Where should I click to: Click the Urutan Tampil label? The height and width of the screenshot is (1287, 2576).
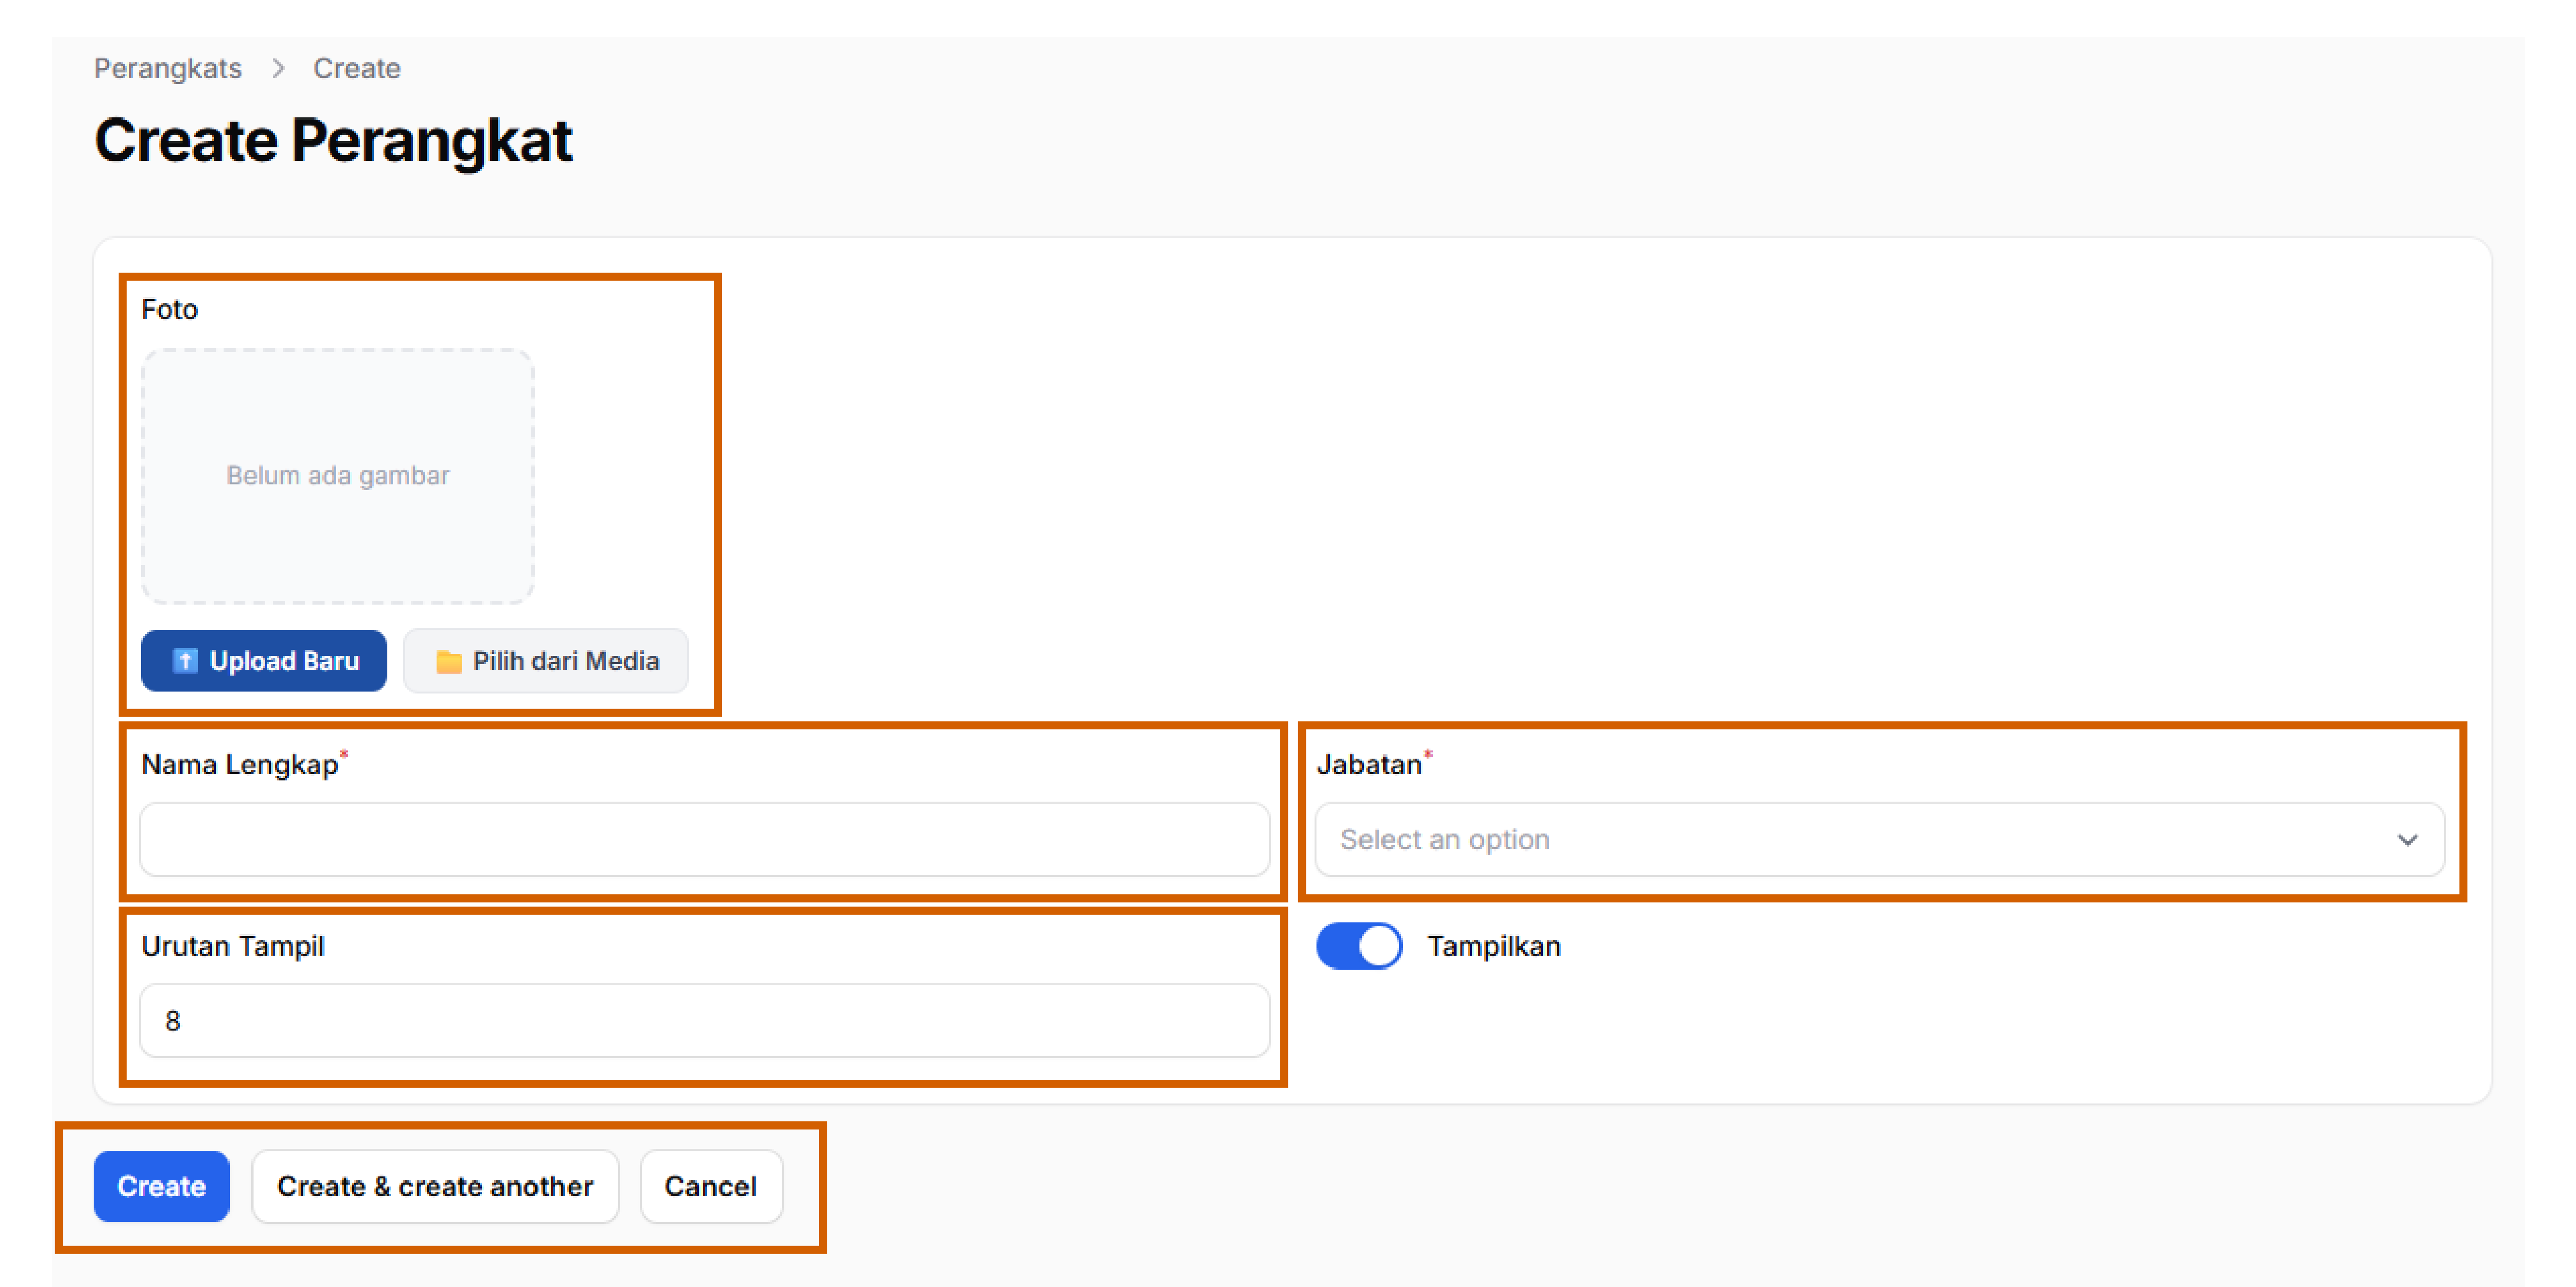click(x=233, y=946)
